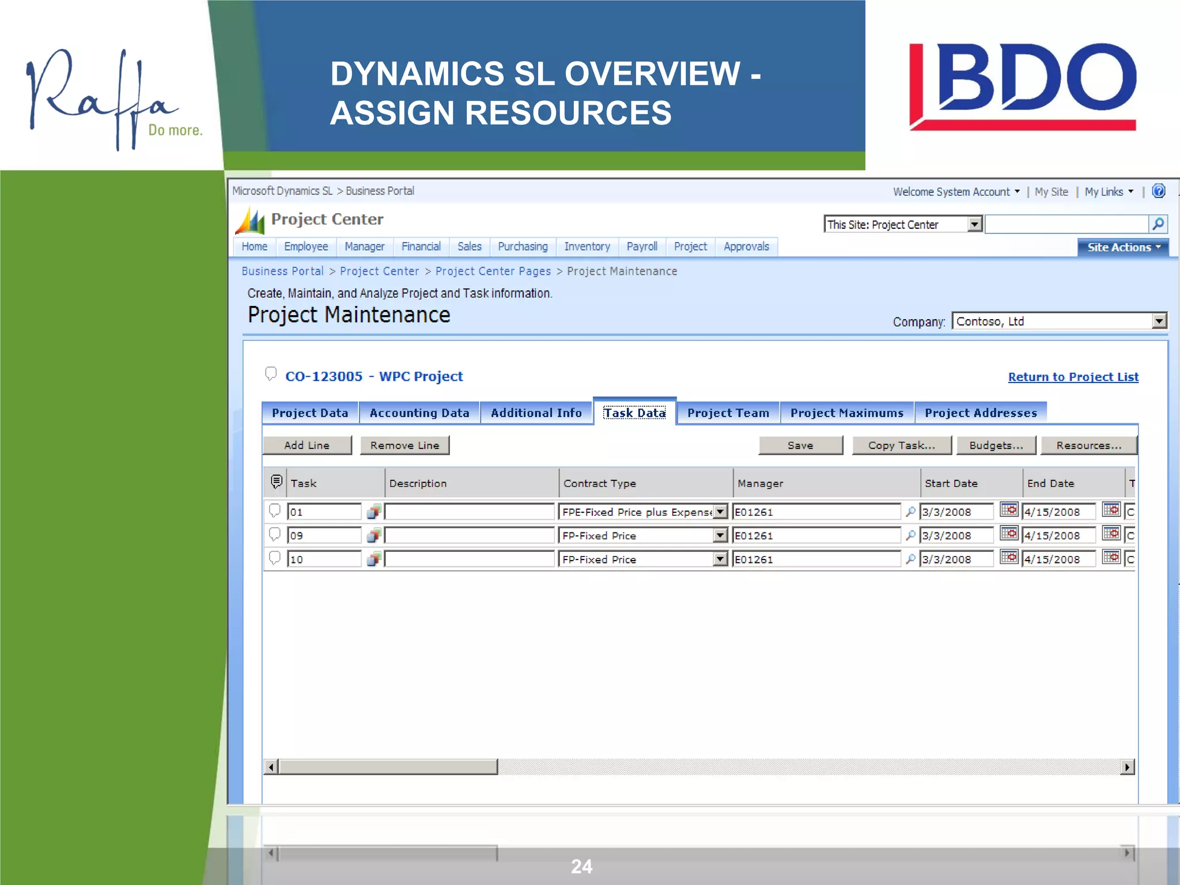Switch to the Accounting Data tab
This screenshot has height=885, width=1180.
pos(419,413)
